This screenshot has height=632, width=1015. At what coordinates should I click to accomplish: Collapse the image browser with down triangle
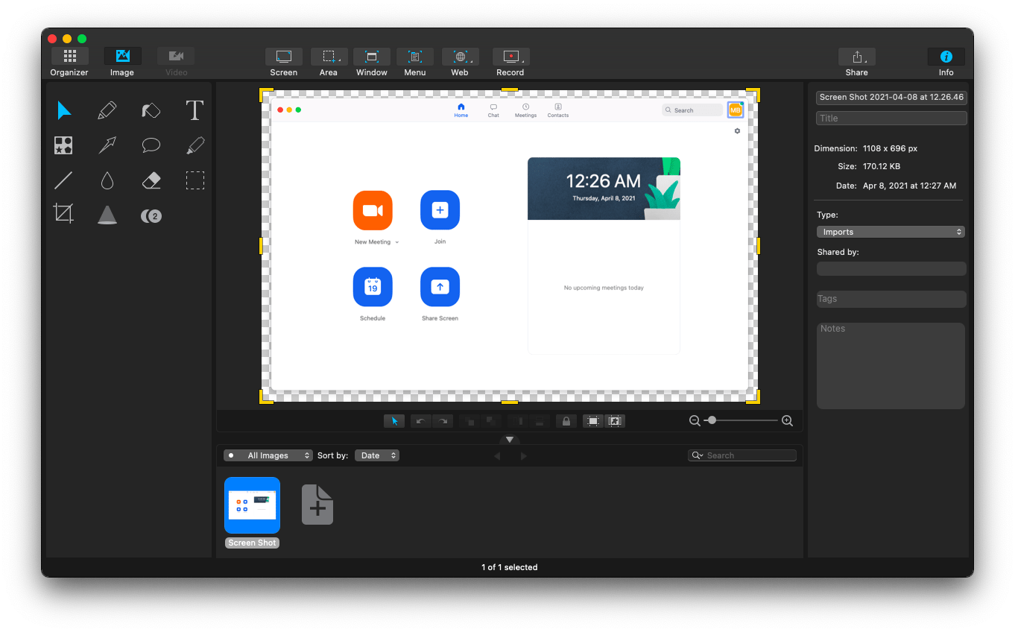[x=510, y=440]
